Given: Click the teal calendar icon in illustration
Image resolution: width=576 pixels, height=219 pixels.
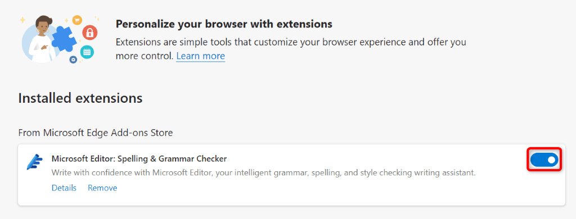Looking at the screenshot, I should point(87,52).
